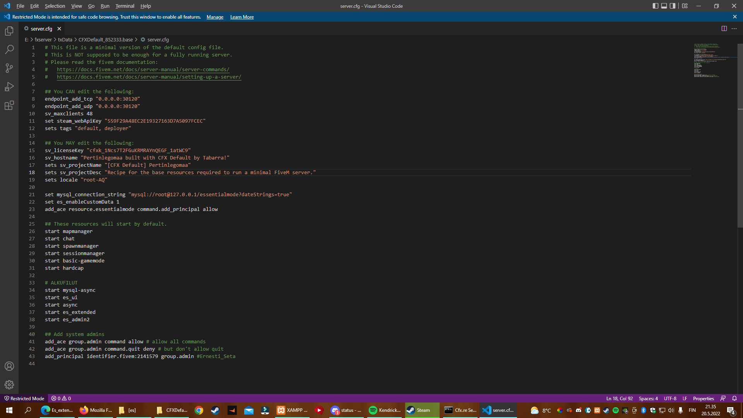Viewport: 743px width, 418px height.
Task: Select Spaces: 4 indentation in status bar
Action: coord(648,398)
